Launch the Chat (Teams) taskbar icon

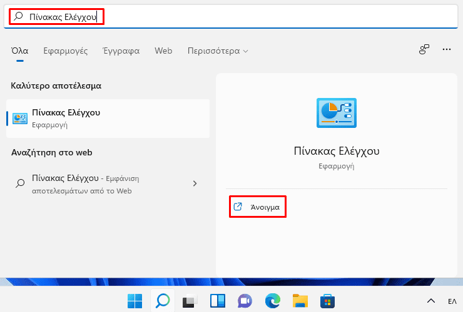click(x=245, y=301)
